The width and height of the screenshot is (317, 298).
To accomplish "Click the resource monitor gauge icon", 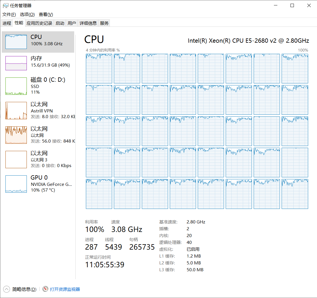I will click(x=45, y=289).
